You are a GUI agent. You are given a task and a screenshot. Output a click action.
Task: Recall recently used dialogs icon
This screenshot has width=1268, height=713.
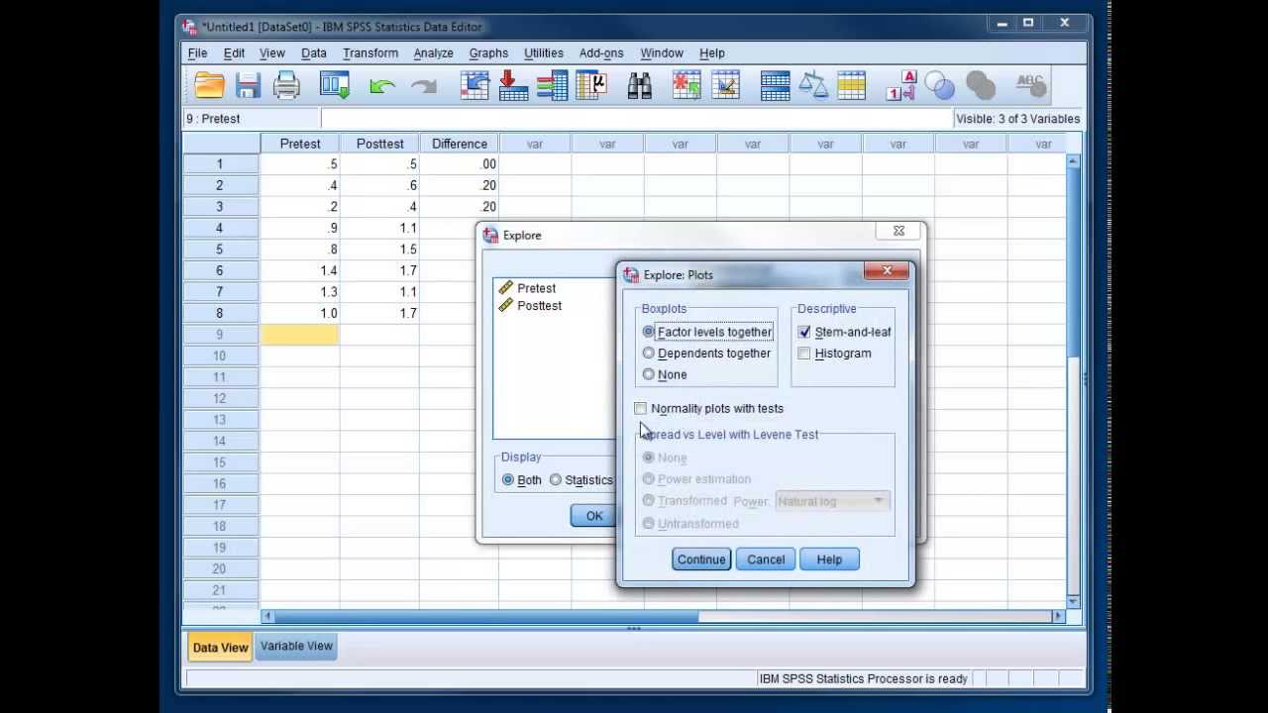click(x=335, y=86)
